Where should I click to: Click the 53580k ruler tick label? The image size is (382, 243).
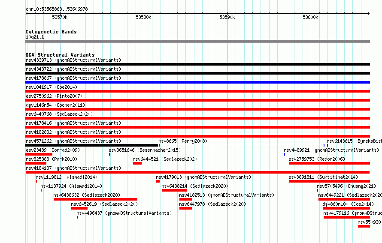click(143, 17)
